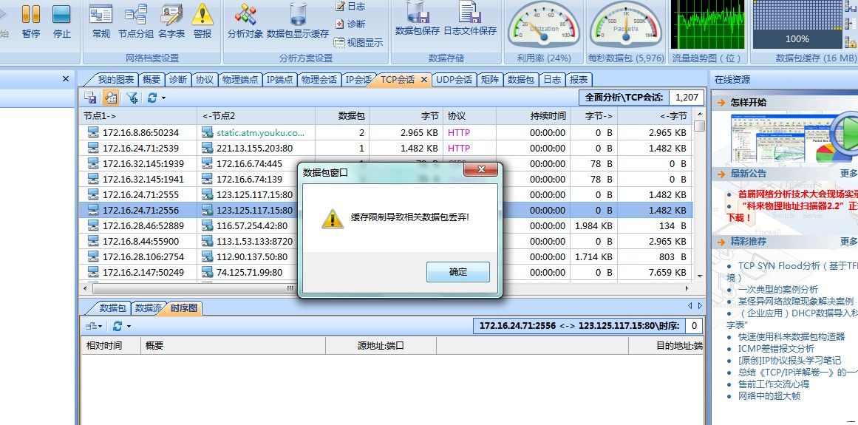Open link 快速使用科来数据包构造器
The width and height of the screenshot is (858, 425).
coord(791,336)
